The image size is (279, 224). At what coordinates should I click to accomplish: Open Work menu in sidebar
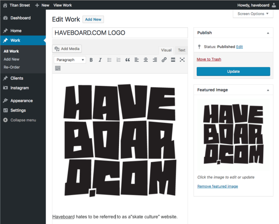tap(23, 40)
